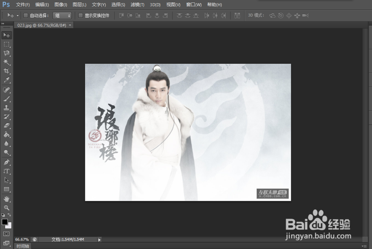Select the Move tool in toolbox

[6, 35]
